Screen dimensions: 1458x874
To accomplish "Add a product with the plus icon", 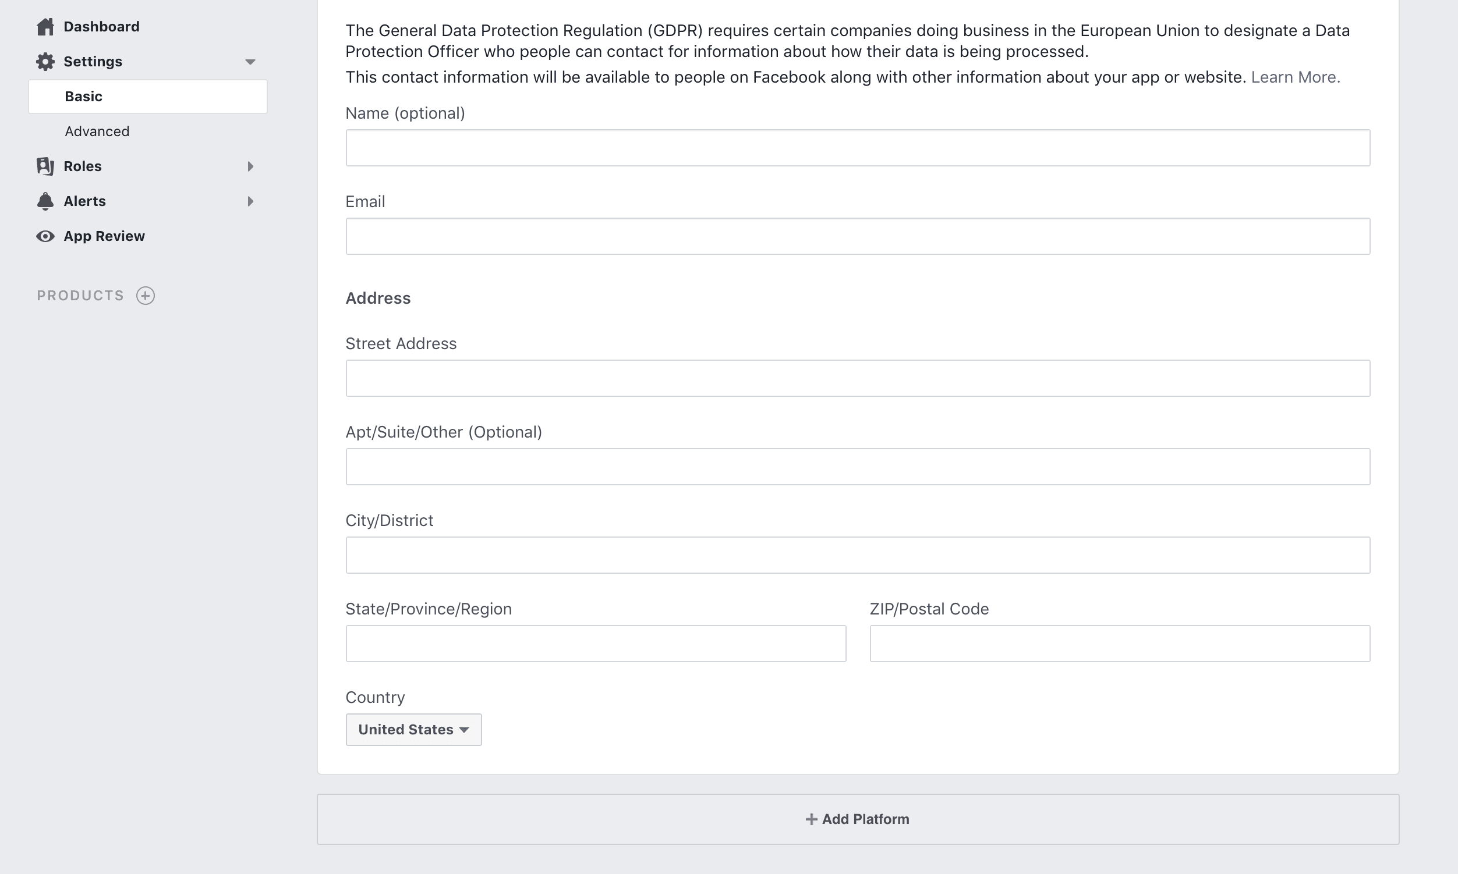I will (146, 296).
